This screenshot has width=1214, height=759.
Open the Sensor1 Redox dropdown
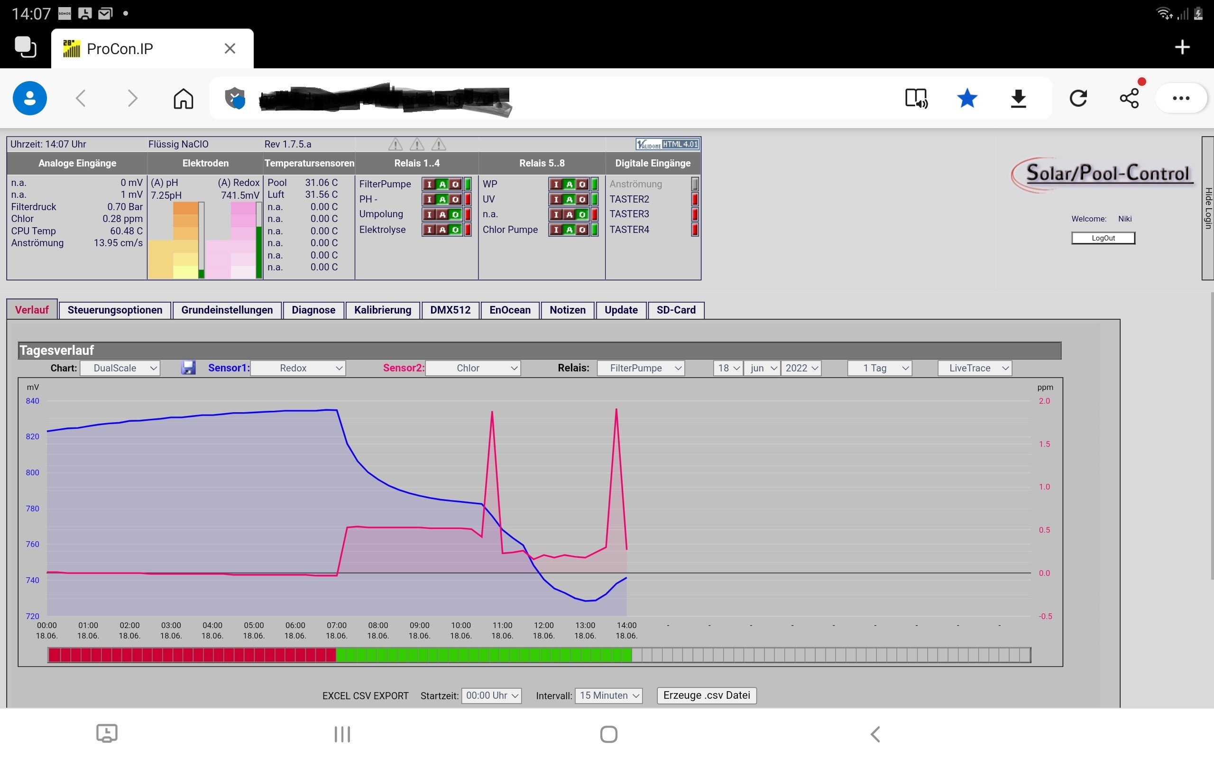tap(298, 368)
